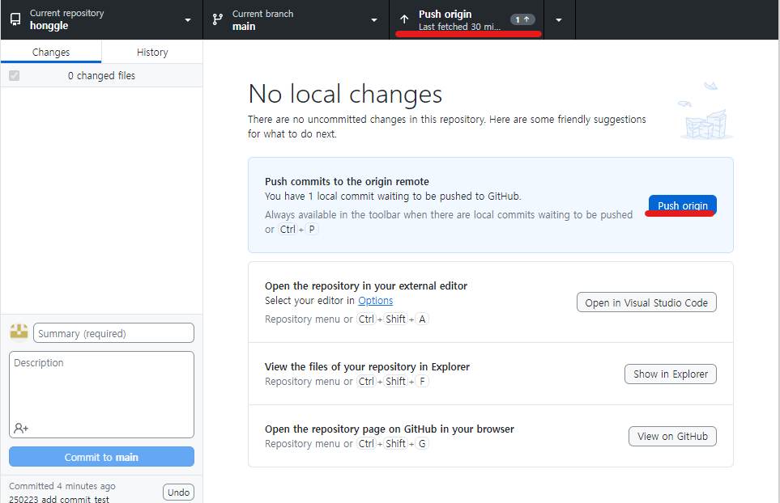Screen dimensions: 780x503
Task: Click Push commits to the origin remote heading
Action: pos(347,181)
